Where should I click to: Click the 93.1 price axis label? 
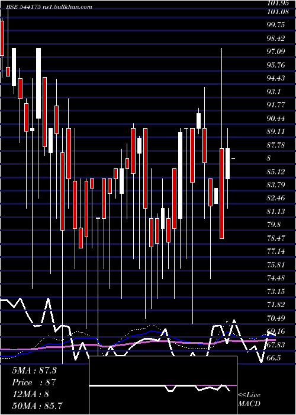pos(274,92)
